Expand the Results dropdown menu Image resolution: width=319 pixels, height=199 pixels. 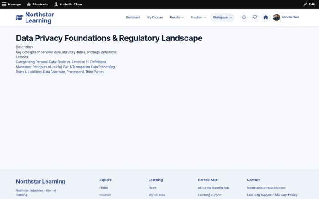coord(177,17)
